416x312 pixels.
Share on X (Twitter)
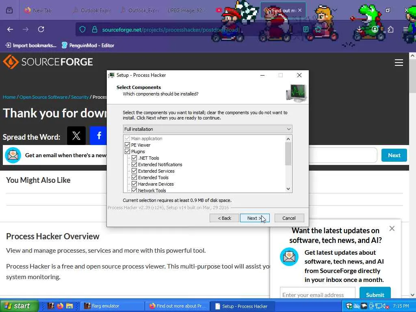tap(76, 136)
